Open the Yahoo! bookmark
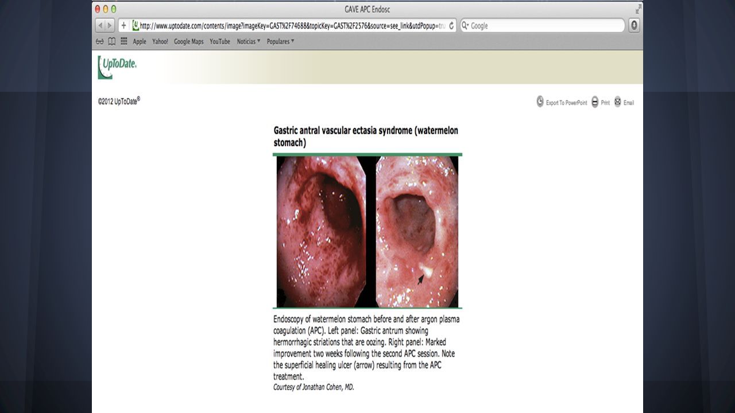The width and height of the screenshot is (735, 413). point(160,41)
